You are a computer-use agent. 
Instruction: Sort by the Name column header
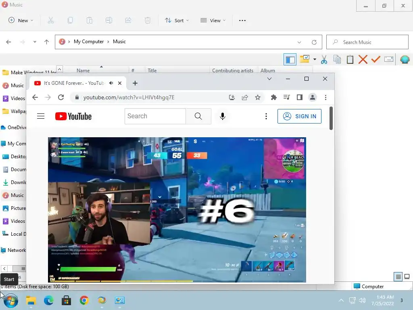(83, 70)
